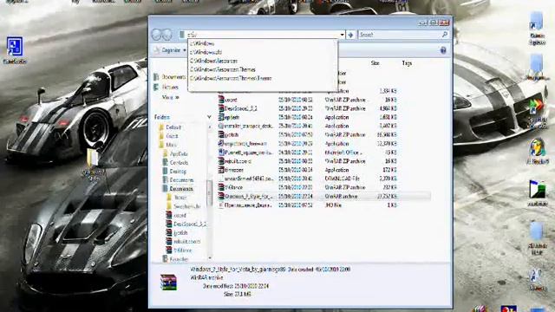
Task: Click the folder tree scroll-up arrow
Action: (209, 127)
